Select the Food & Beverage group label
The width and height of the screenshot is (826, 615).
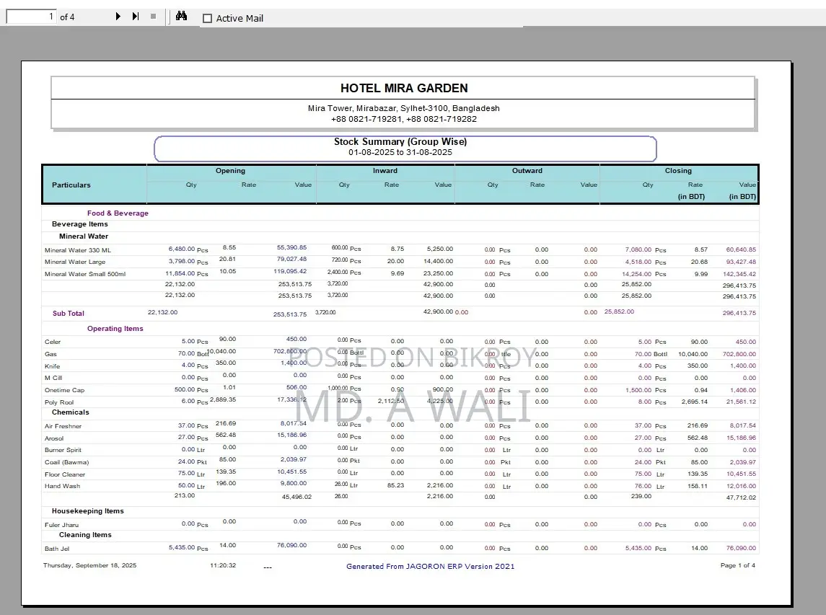click(118, 213)
